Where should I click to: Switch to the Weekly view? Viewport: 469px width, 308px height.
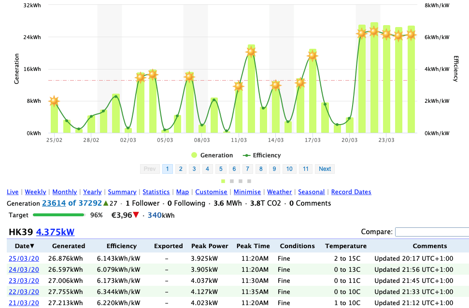35,192
